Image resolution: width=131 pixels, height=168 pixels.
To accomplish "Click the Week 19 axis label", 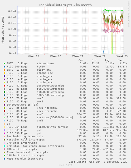I will tap(33, 56).
